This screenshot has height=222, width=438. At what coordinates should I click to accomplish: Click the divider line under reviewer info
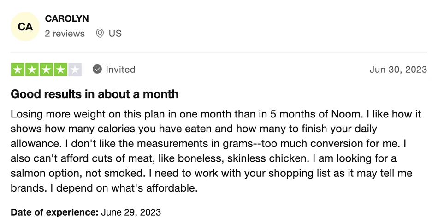[219, 52]
